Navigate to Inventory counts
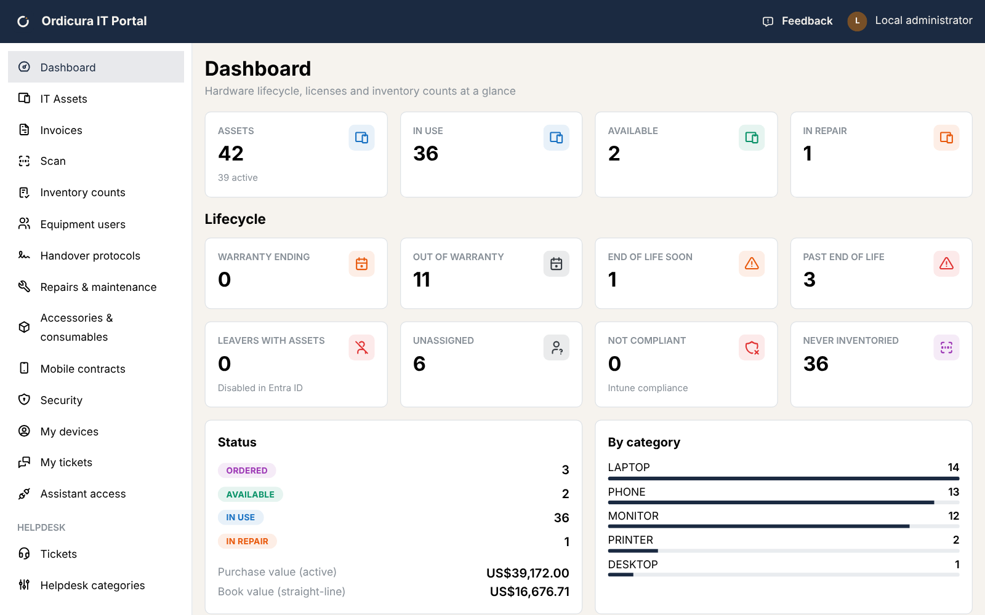Viewport: 985px width, 615px height. [x=96, y=192]
